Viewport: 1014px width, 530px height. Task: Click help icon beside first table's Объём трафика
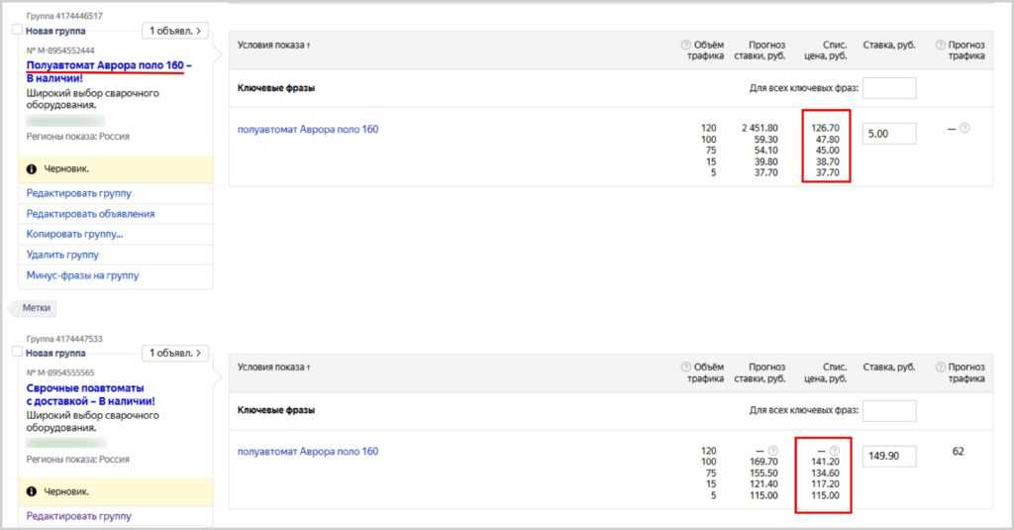686,45
